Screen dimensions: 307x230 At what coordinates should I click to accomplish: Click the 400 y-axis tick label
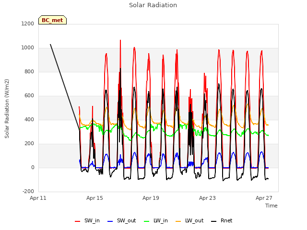coord(29,119)
